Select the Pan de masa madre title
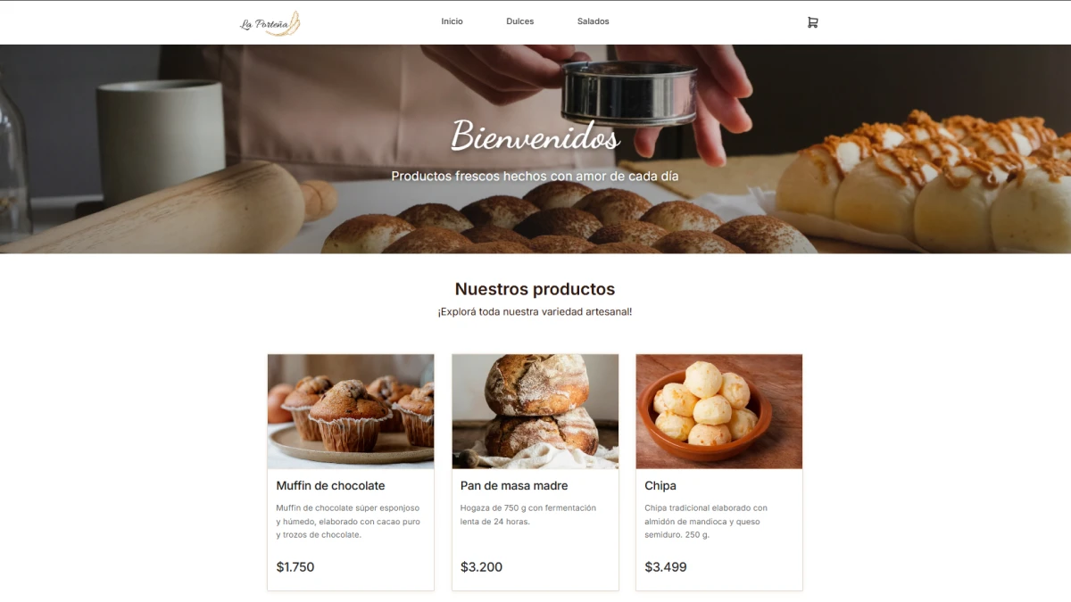The image size is (1071, 602). (514, 486)
